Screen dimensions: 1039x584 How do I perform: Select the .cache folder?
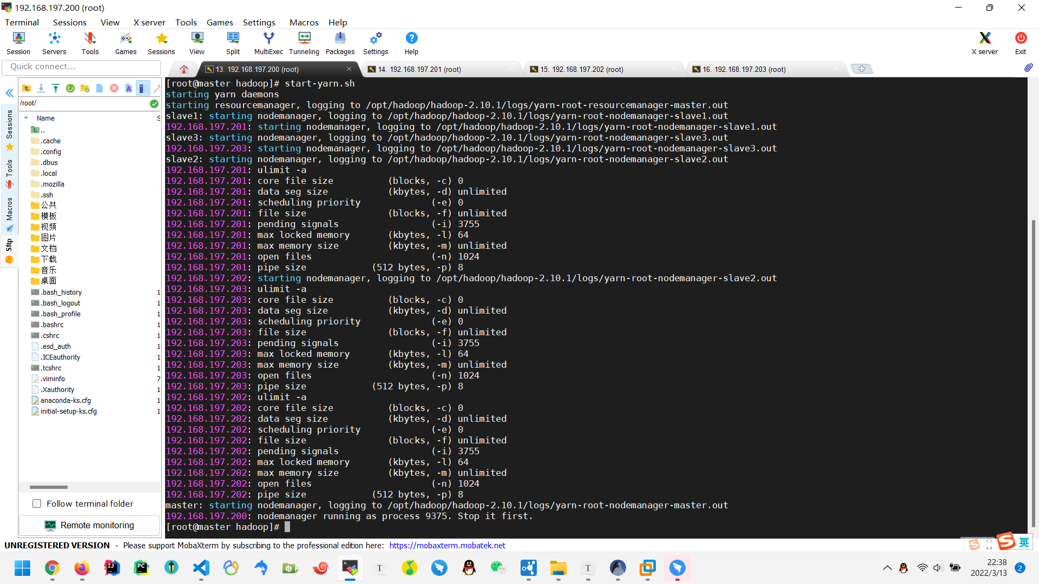(x=50, y=141)
